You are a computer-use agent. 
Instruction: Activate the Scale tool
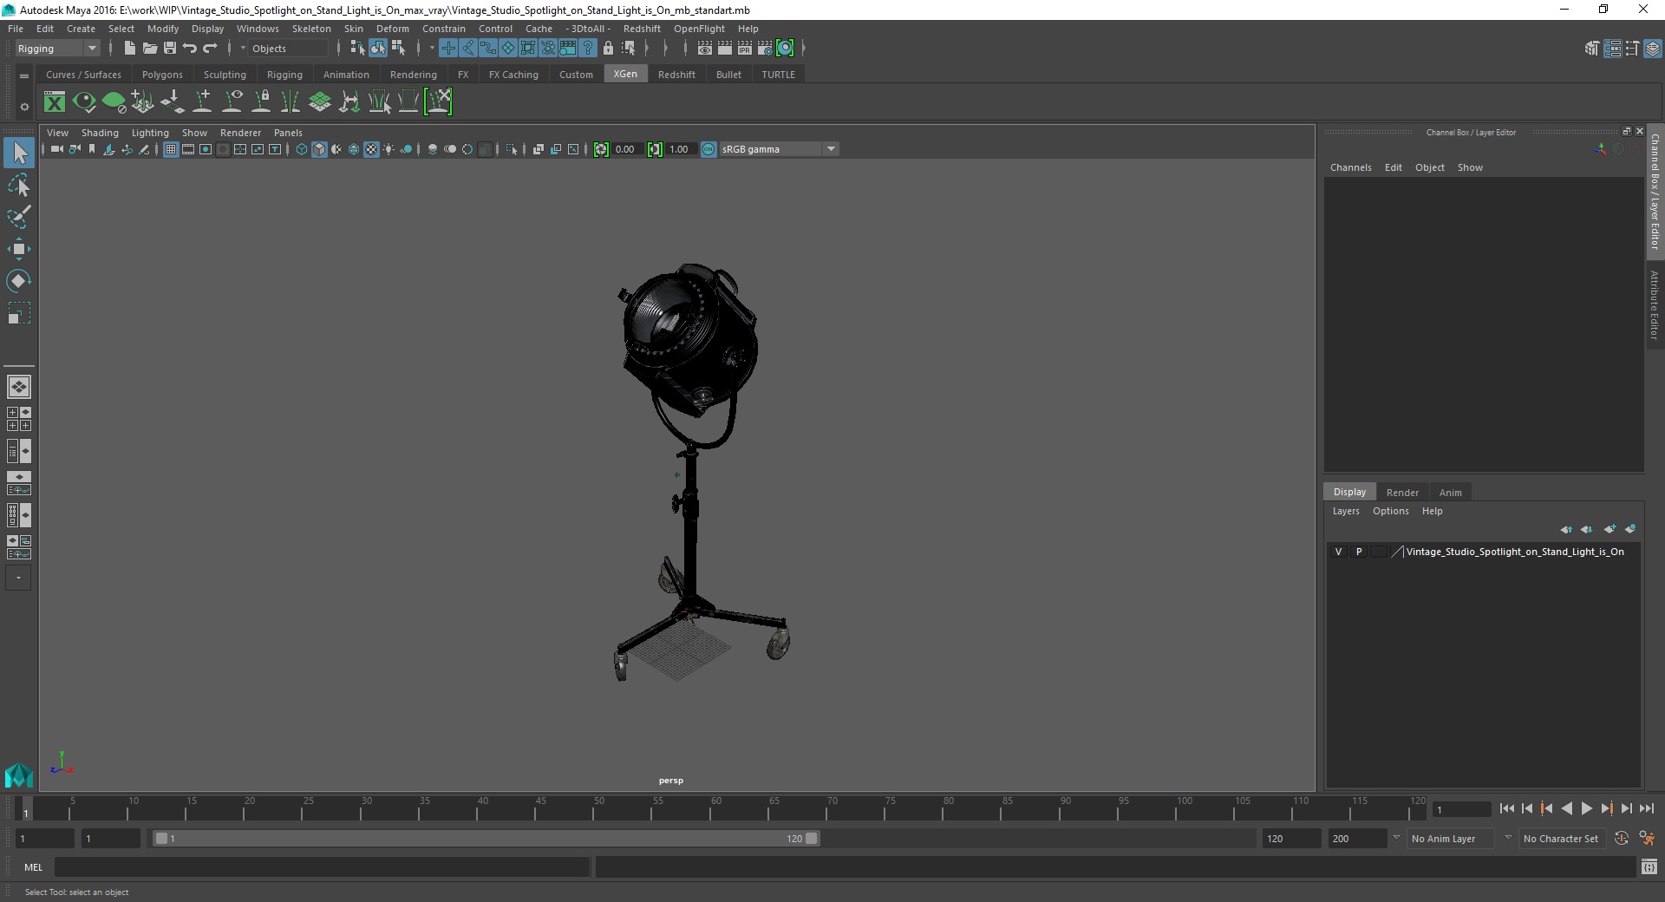(x=19, y=313)
